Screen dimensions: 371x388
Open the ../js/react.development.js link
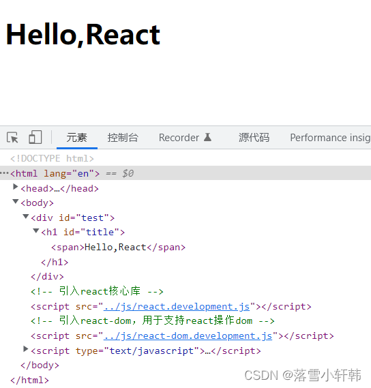[177, 307]
